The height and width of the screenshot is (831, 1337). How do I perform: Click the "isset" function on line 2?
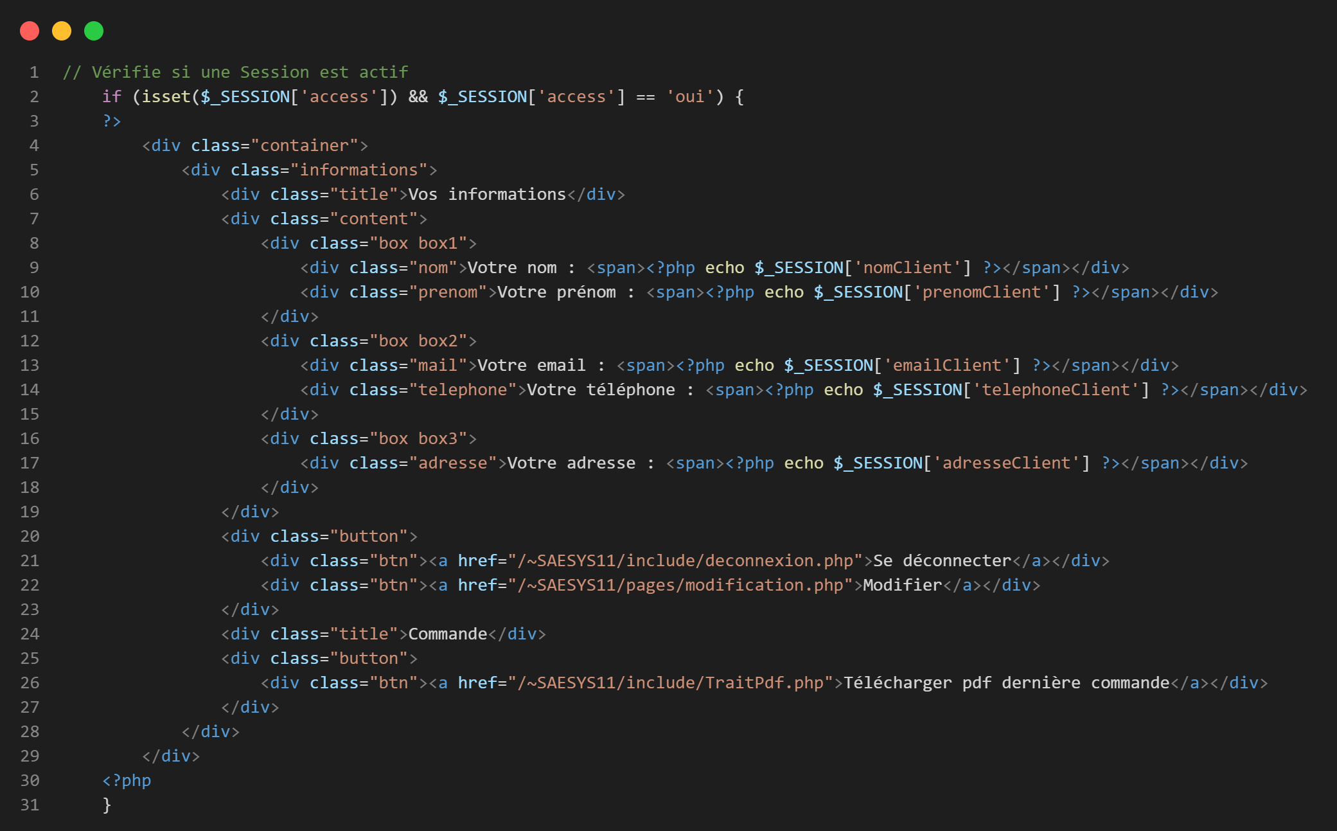click(x=166, y=96)
